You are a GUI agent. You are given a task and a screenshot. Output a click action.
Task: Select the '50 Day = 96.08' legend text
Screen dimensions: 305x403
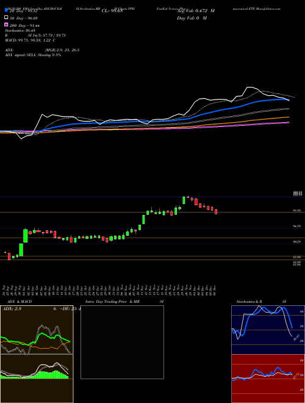coord(24,18)
